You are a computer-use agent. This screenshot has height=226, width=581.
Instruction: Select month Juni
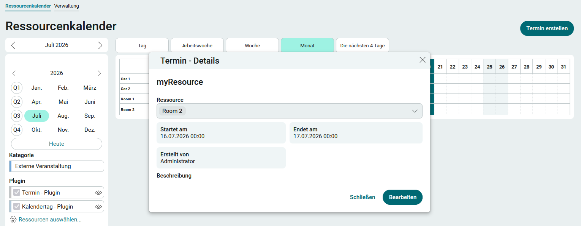[x=90, y=102]
